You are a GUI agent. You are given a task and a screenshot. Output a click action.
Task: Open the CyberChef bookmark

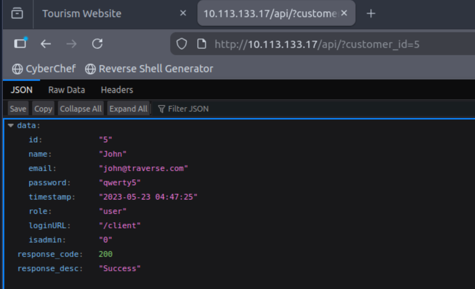[44, 69]
